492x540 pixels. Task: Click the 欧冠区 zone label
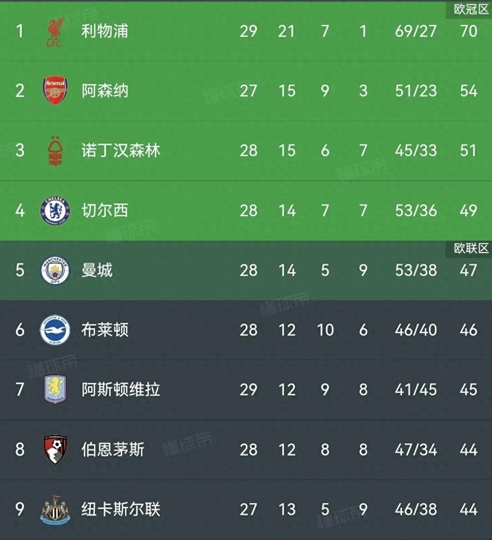coord(471,9)
